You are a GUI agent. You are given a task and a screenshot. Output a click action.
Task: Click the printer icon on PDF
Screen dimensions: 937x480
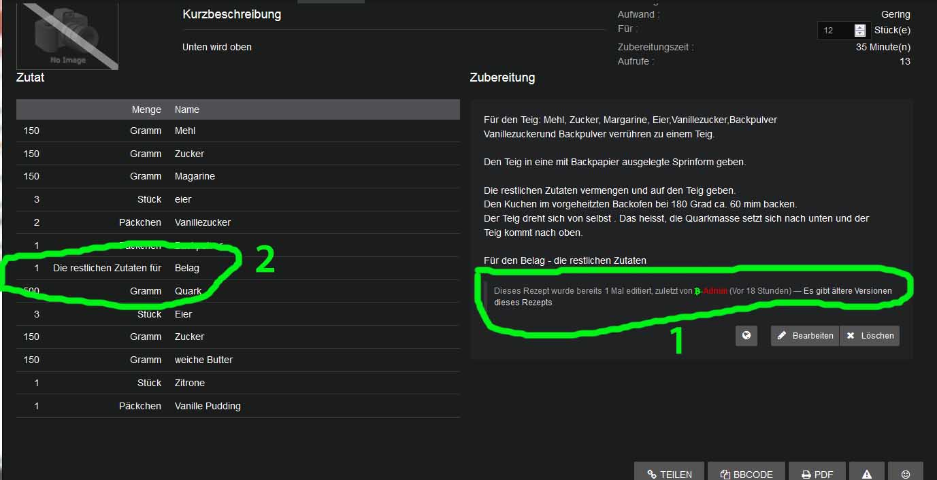806,475
